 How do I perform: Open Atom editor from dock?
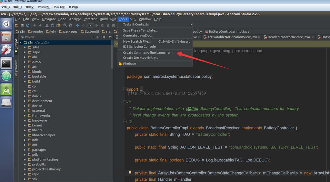(x=6, y=76)
